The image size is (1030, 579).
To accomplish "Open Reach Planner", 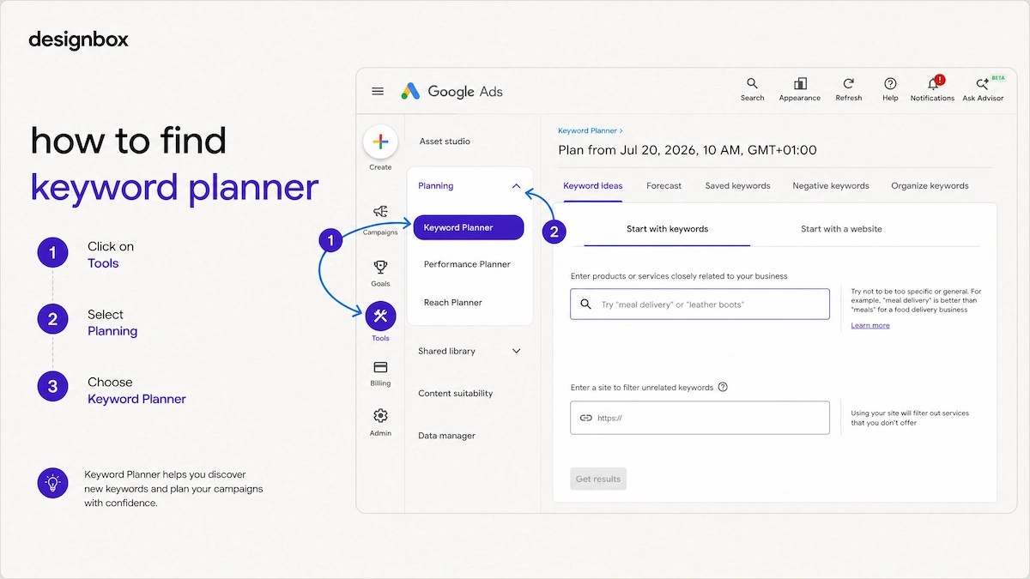I will click(x=453, y=302).
